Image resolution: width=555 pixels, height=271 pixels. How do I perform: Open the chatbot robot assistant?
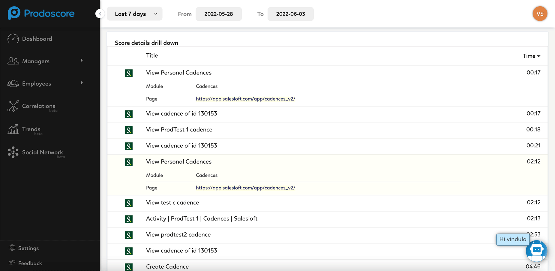pos(536,251)
